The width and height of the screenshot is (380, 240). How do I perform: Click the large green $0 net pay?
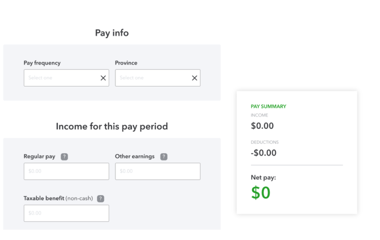[261, 193]
